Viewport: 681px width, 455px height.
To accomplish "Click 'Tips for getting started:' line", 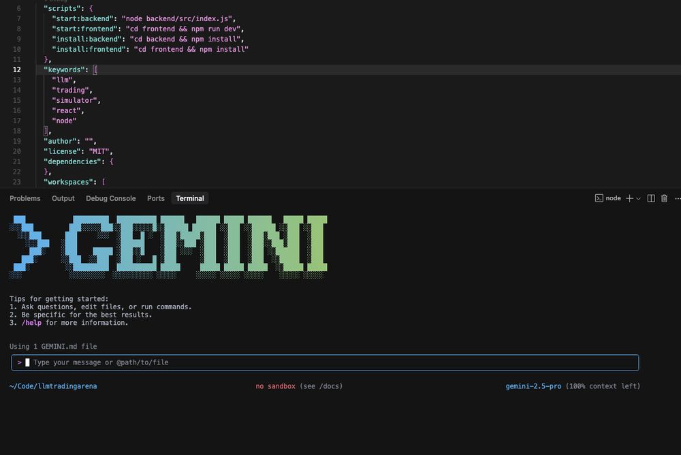I will [59, 298].
